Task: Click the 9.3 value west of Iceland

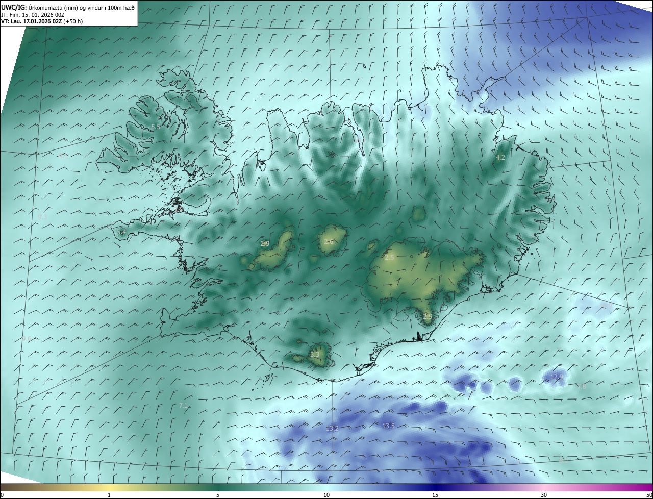Action: (43, 217)
